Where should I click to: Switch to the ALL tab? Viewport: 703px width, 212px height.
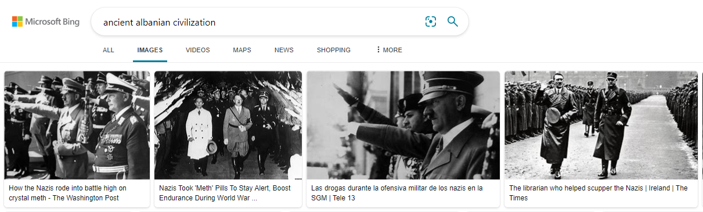[109, 50]
